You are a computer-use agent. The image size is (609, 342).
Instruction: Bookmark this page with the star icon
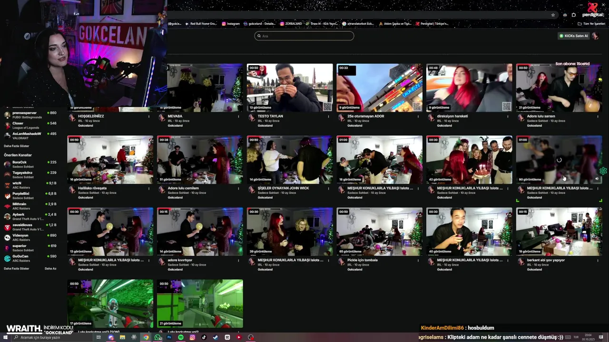tap(553, 15)
